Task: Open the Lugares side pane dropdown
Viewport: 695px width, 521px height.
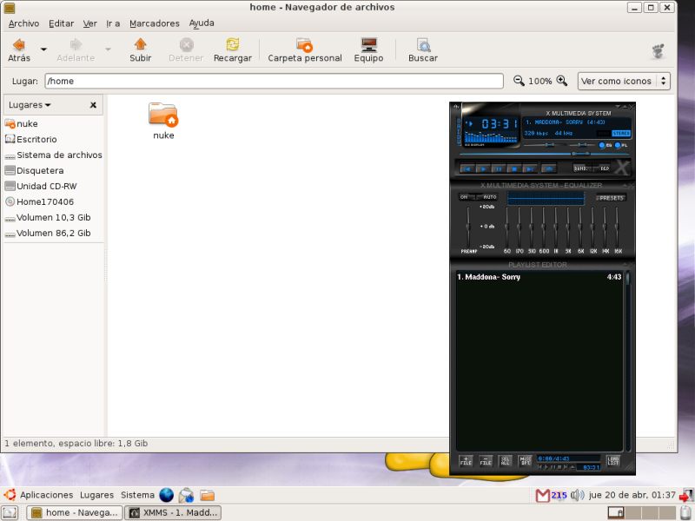Action: coord(30,105)
